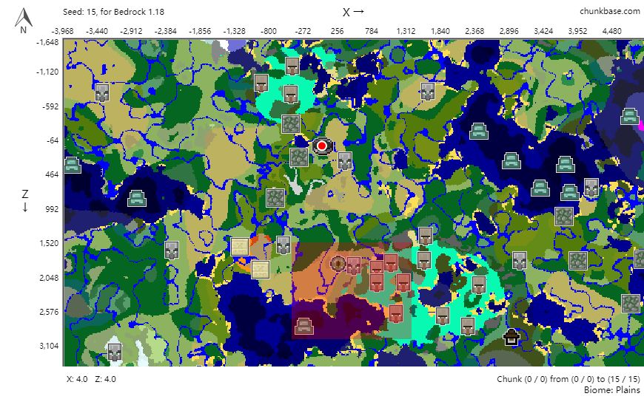Click the red spawn point marker
This screenshot has width=644, height=399.
click(x=322, y=146)
